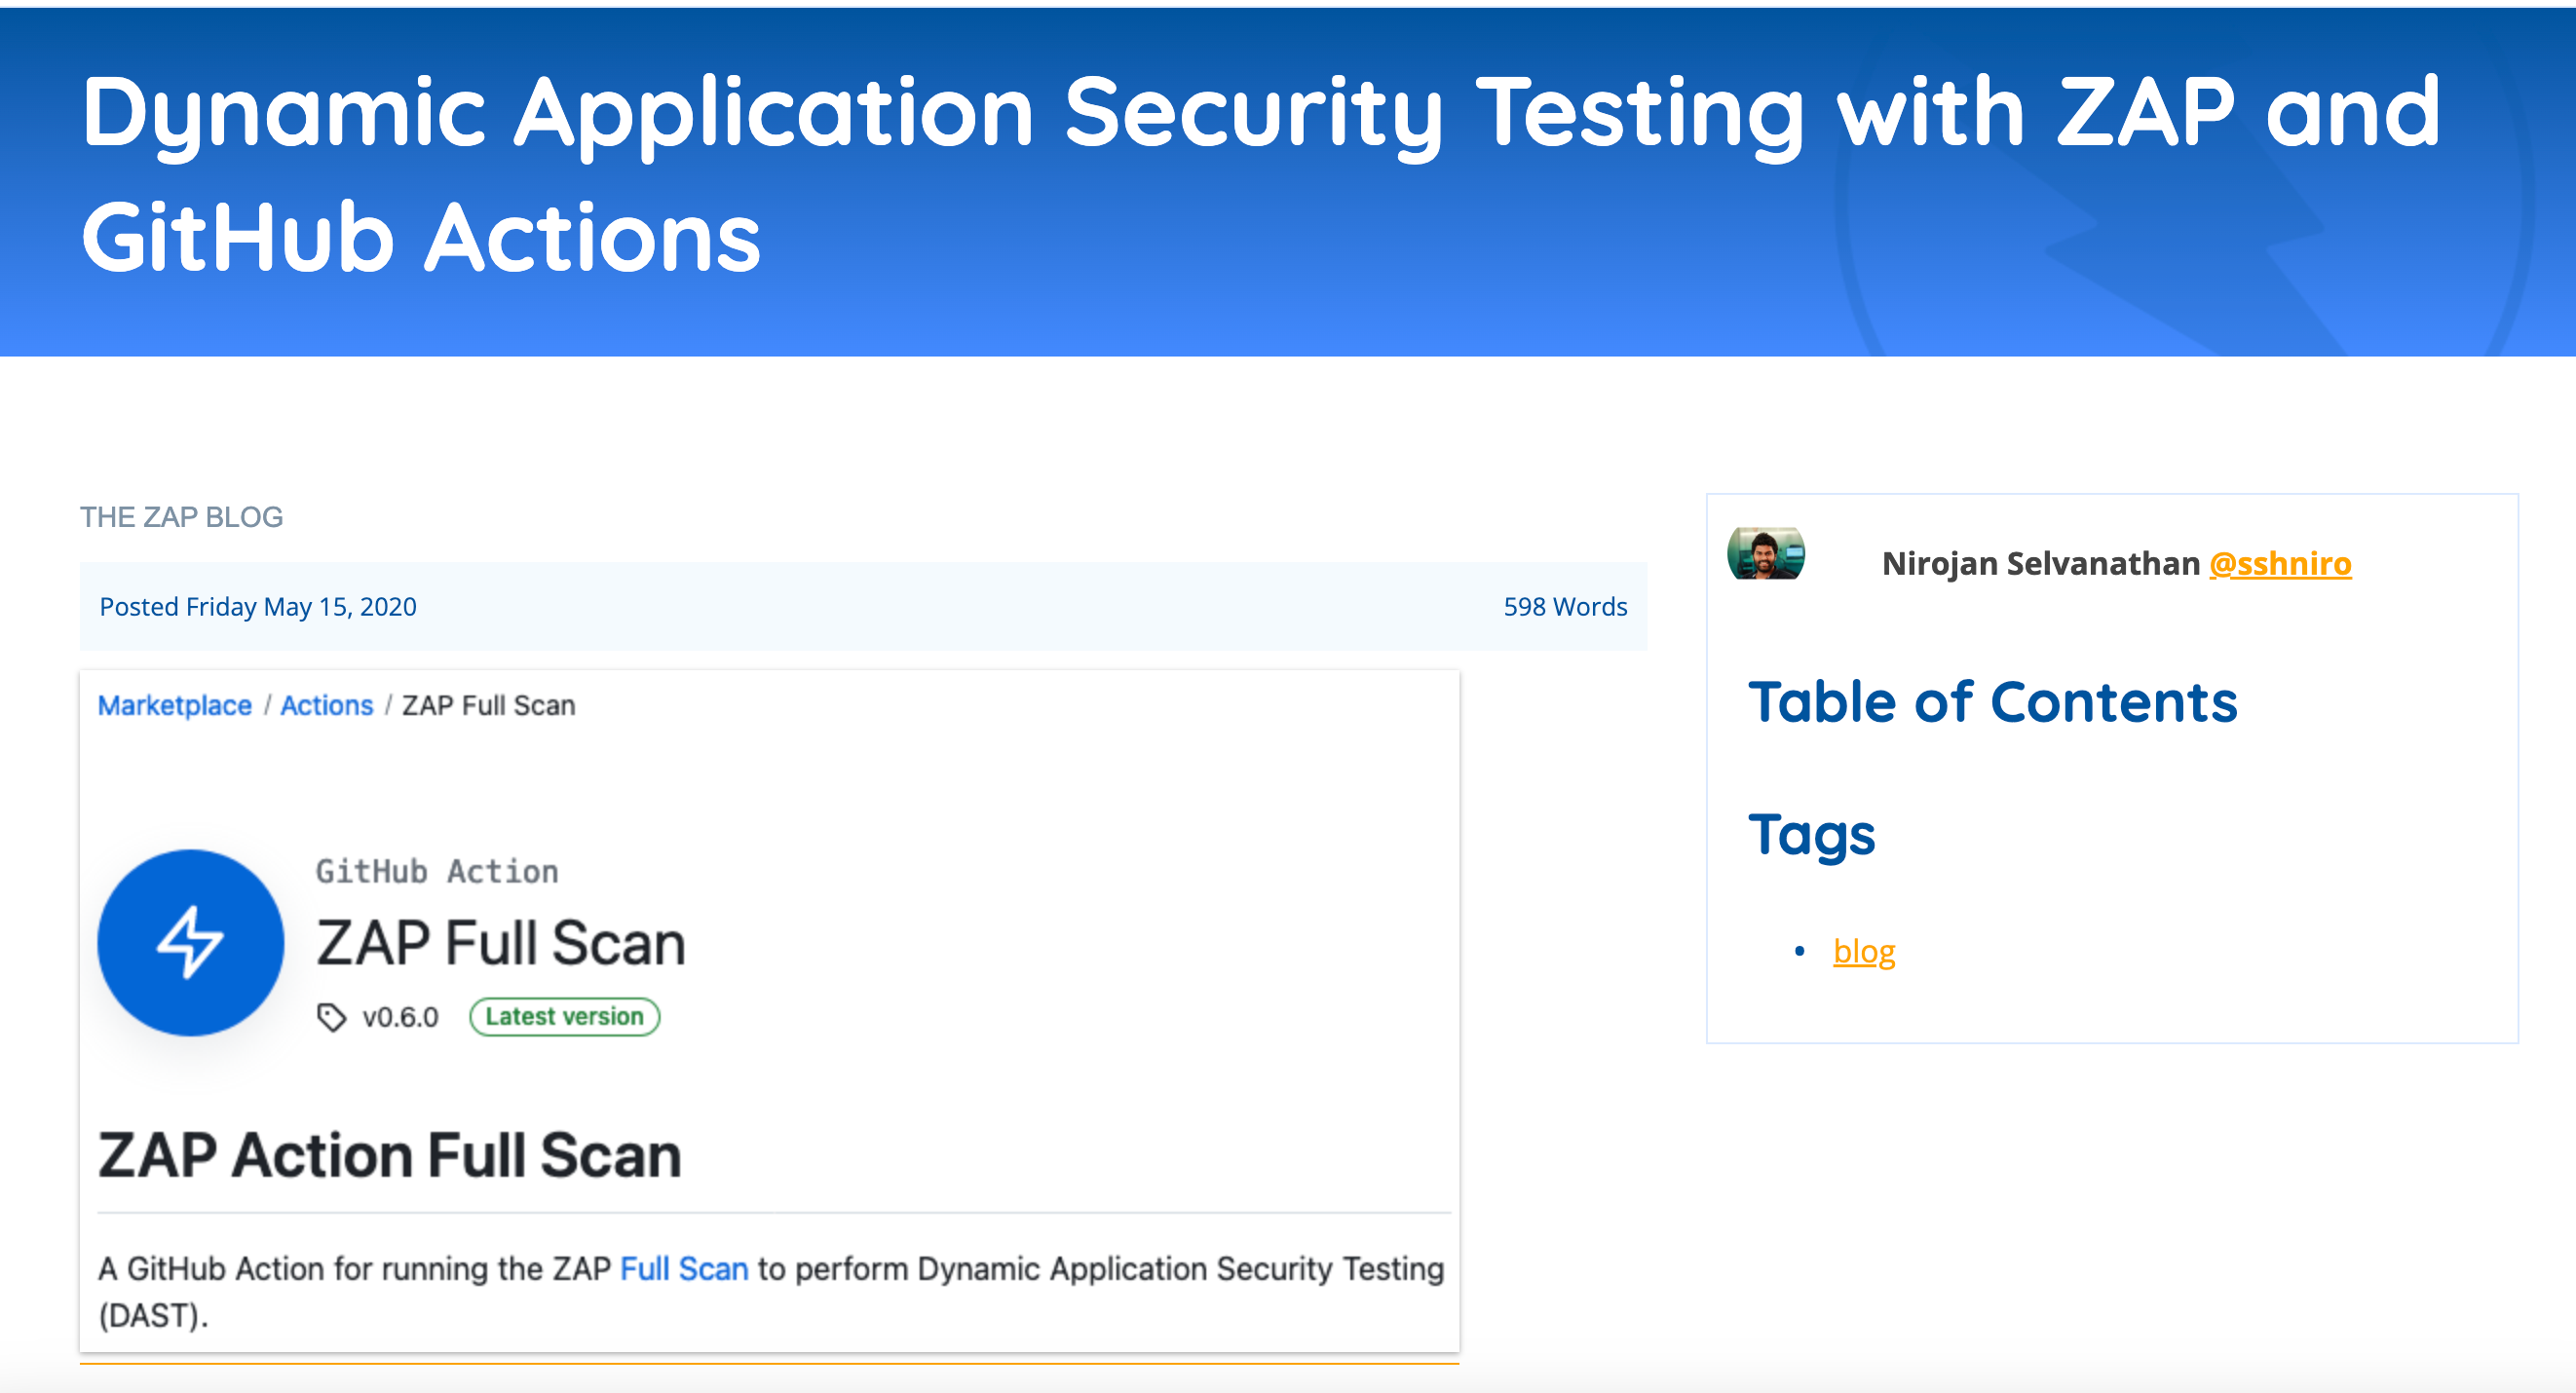This screenshot has width=2576, height=1393.
Task: Click the version tag icon beside v0.6.0
Action: (x=331, y=1017)
